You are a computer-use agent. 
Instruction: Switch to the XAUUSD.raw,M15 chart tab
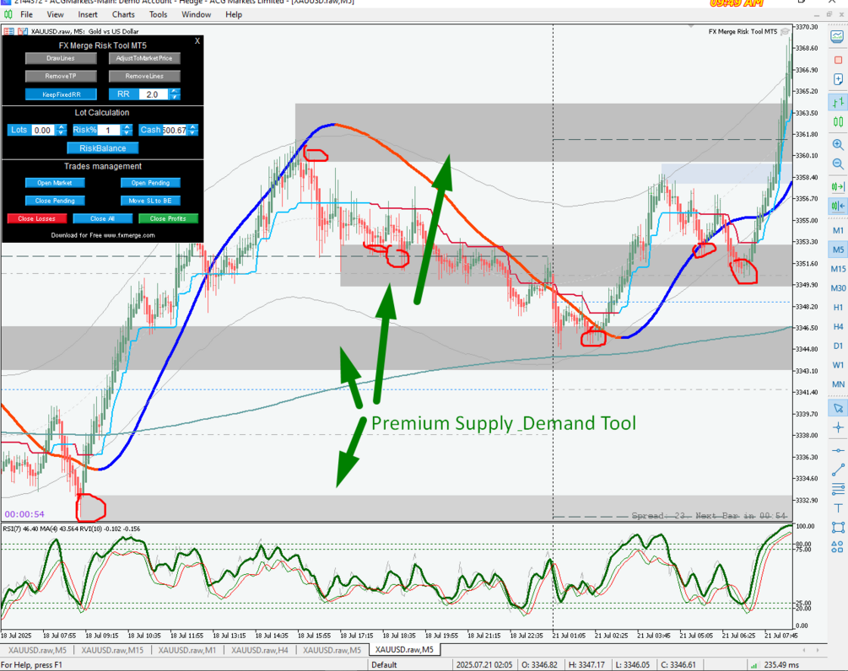(112, 650)
